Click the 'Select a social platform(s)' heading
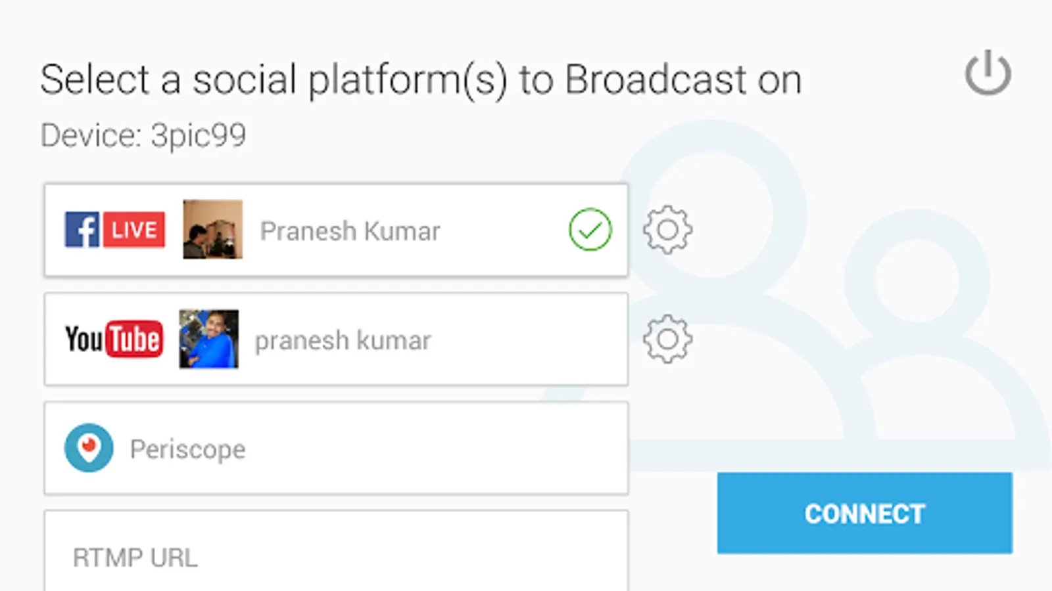 (421, 80)
